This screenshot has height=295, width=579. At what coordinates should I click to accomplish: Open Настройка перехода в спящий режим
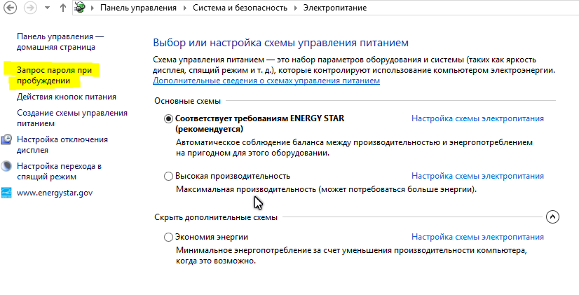coord(59,171)
